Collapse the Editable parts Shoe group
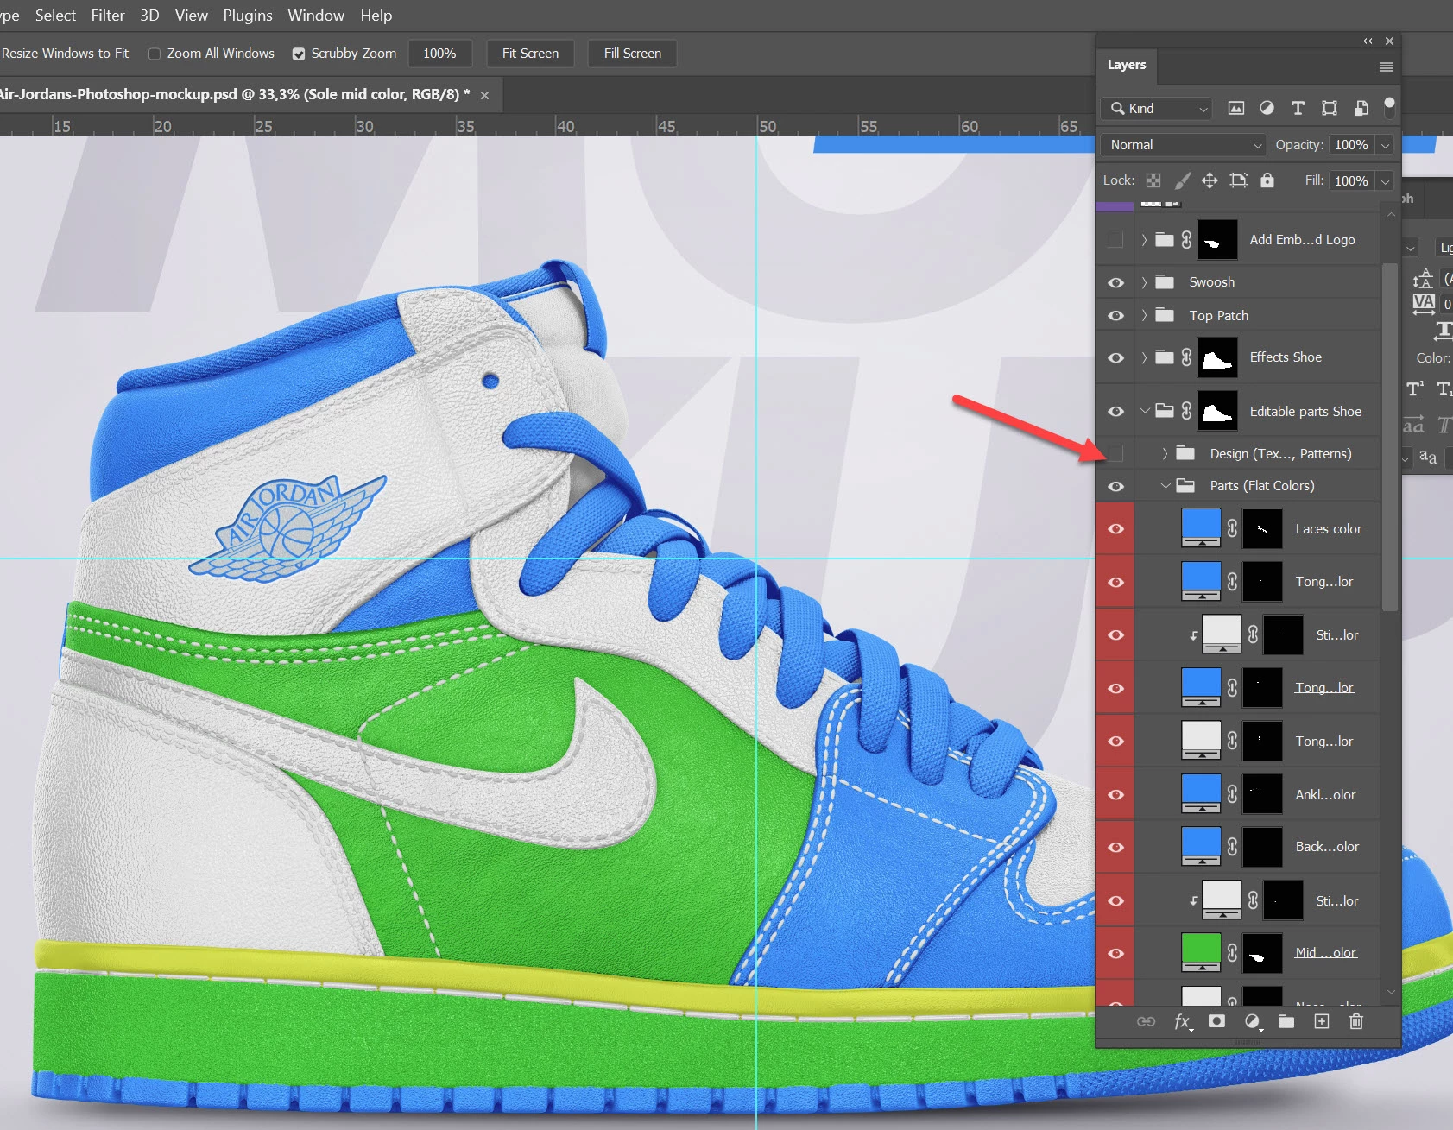This screenshot has height=1130, width=1453. click(1145, 411)
